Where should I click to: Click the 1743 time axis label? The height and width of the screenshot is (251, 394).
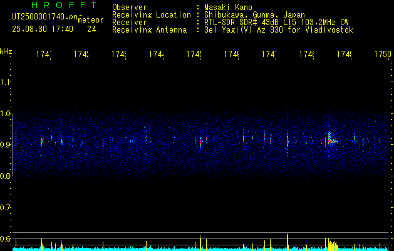tap(119, 54)
